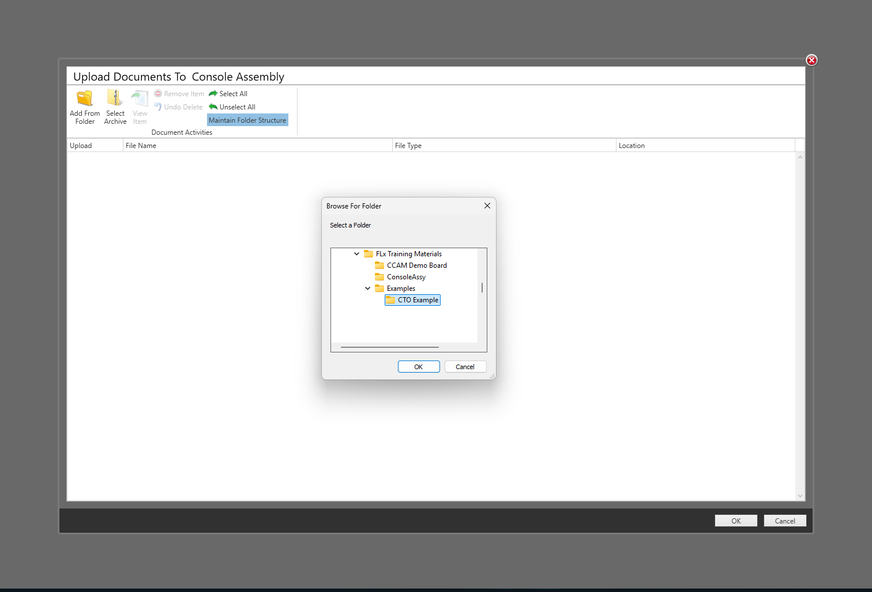Screen dimensions: 872x592
Task: Click the horizontal scrollbar in the folder tree
Action: pos(389,347)
